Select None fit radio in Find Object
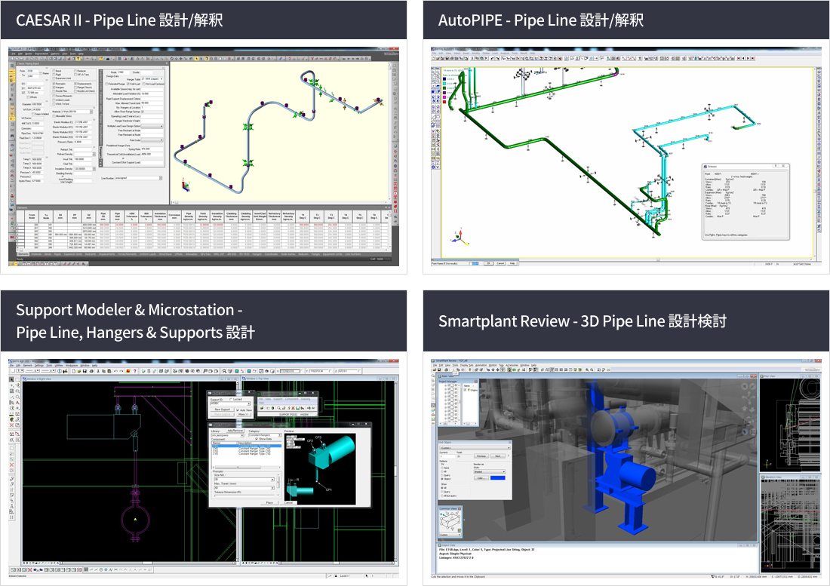 coord(442,468)
